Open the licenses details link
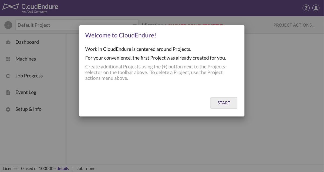The image size is (324, 172). tap(63, 168)
